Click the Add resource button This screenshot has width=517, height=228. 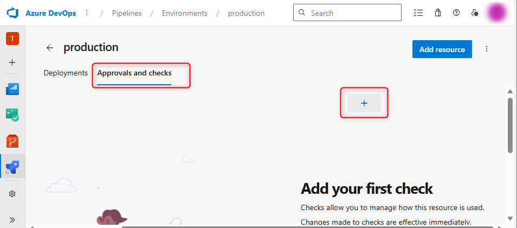pos(442,49)
